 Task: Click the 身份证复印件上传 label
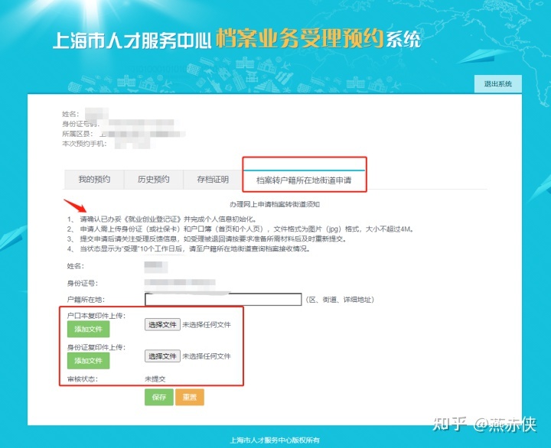pos(96,347)
